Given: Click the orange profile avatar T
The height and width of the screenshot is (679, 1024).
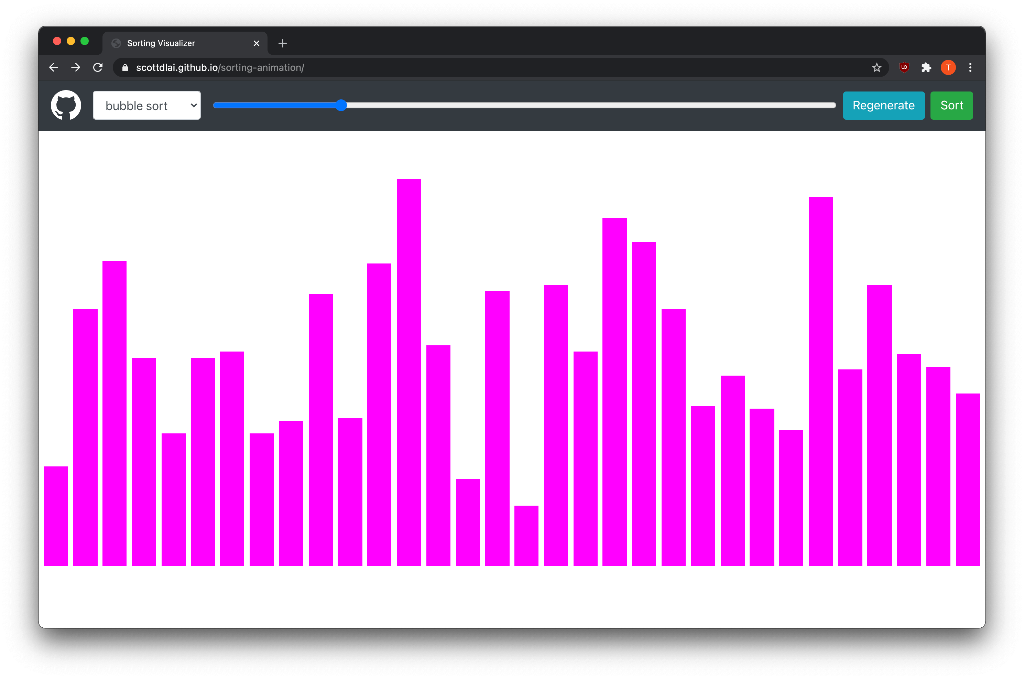Looking at the screenshot, I should (x=948, y=67).
